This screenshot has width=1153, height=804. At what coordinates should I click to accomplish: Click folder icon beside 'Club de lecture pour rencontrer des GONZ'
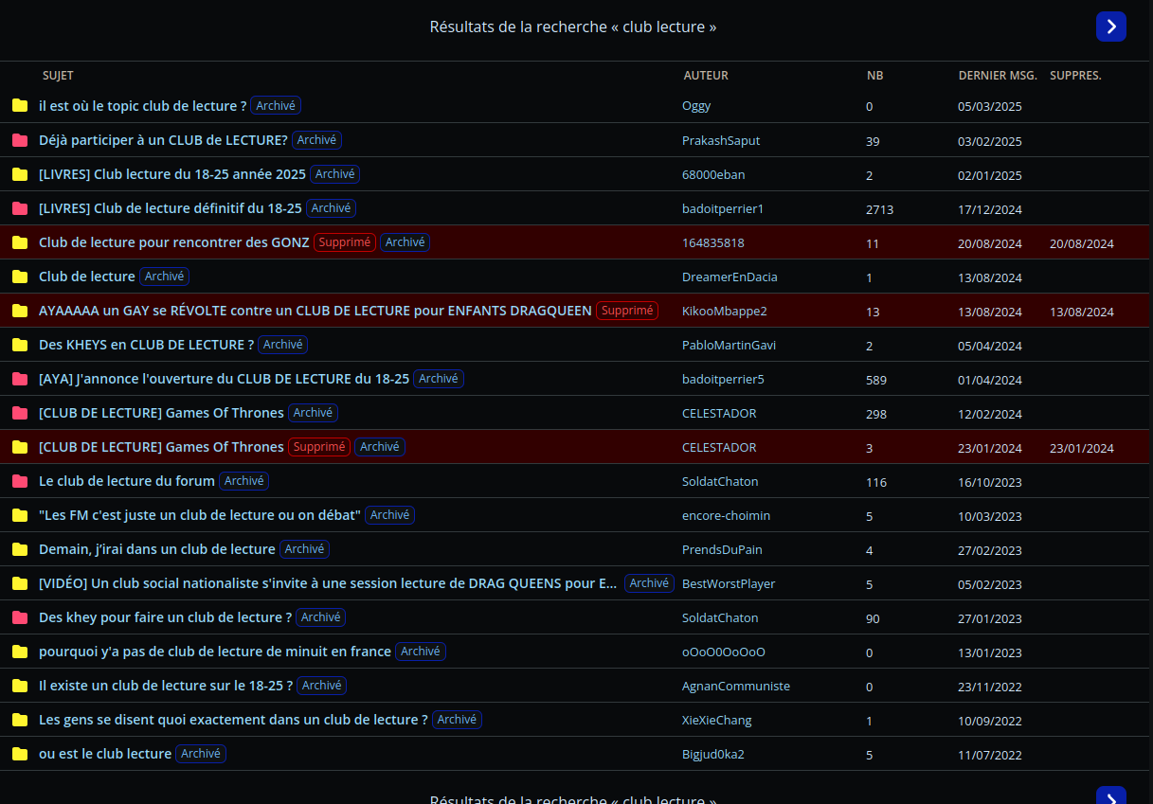[20, 242]
